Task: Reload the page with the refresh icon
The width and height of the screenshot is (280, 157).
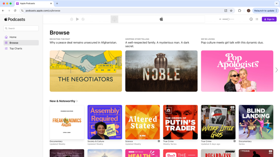Action: coord(15,10)
